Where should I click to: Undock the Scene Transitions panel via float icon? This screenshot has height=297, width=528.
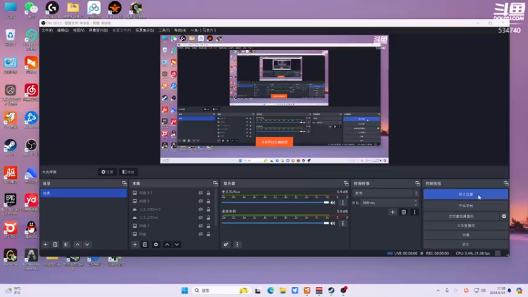418,183
